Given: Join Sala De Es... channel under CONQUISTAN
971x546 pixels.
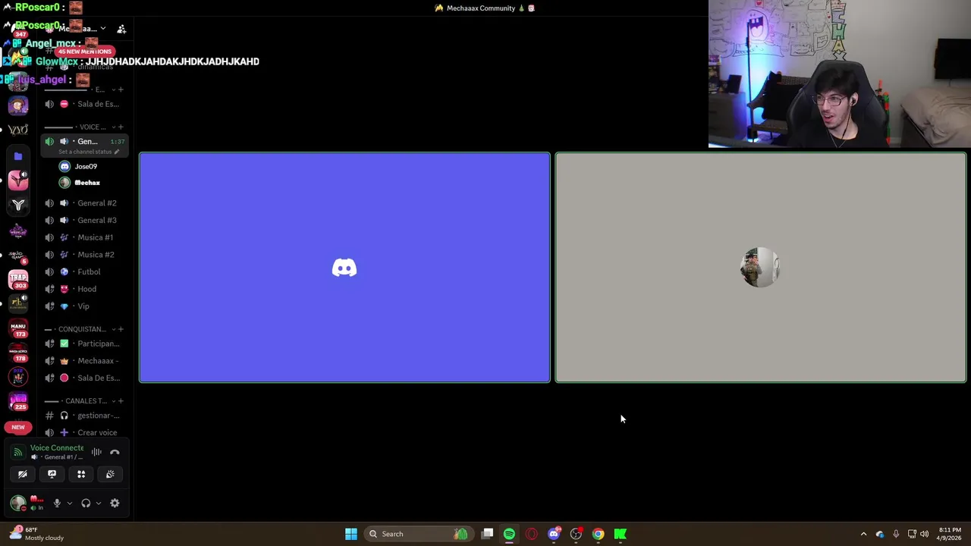Looking at the screenshot, I should [x=84, y=378].
